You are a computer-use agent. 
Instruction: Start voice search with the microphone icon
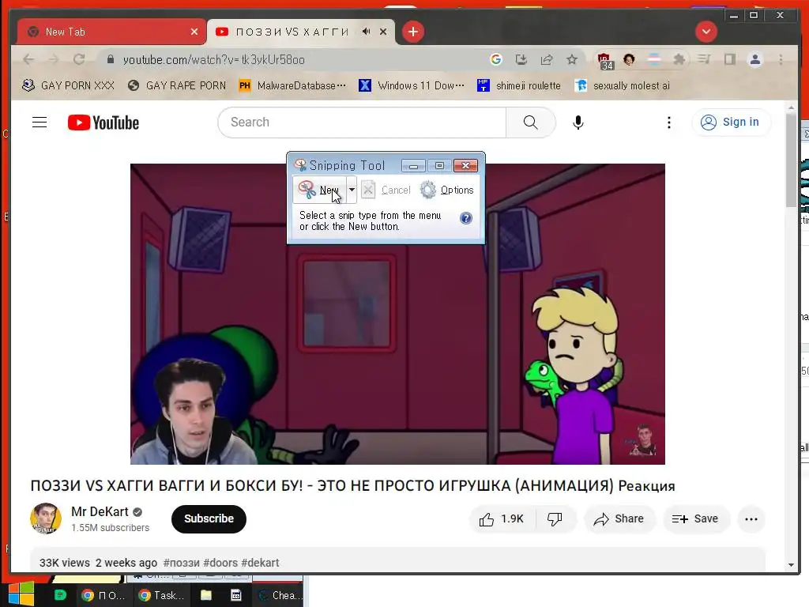[x=578, y=123]
